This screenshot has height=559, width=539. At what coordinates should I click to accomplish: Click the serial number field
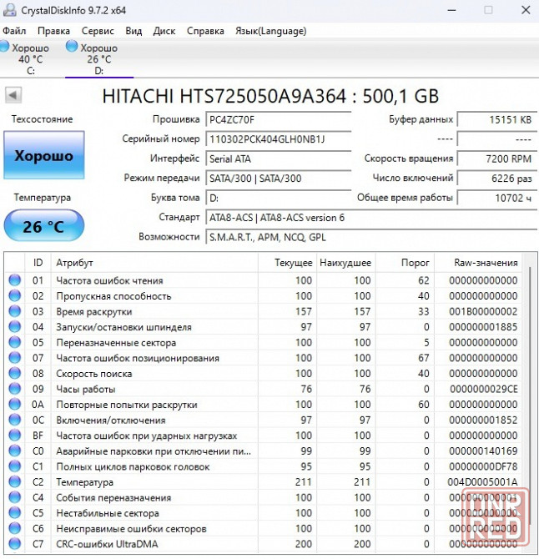coord(279,139)
